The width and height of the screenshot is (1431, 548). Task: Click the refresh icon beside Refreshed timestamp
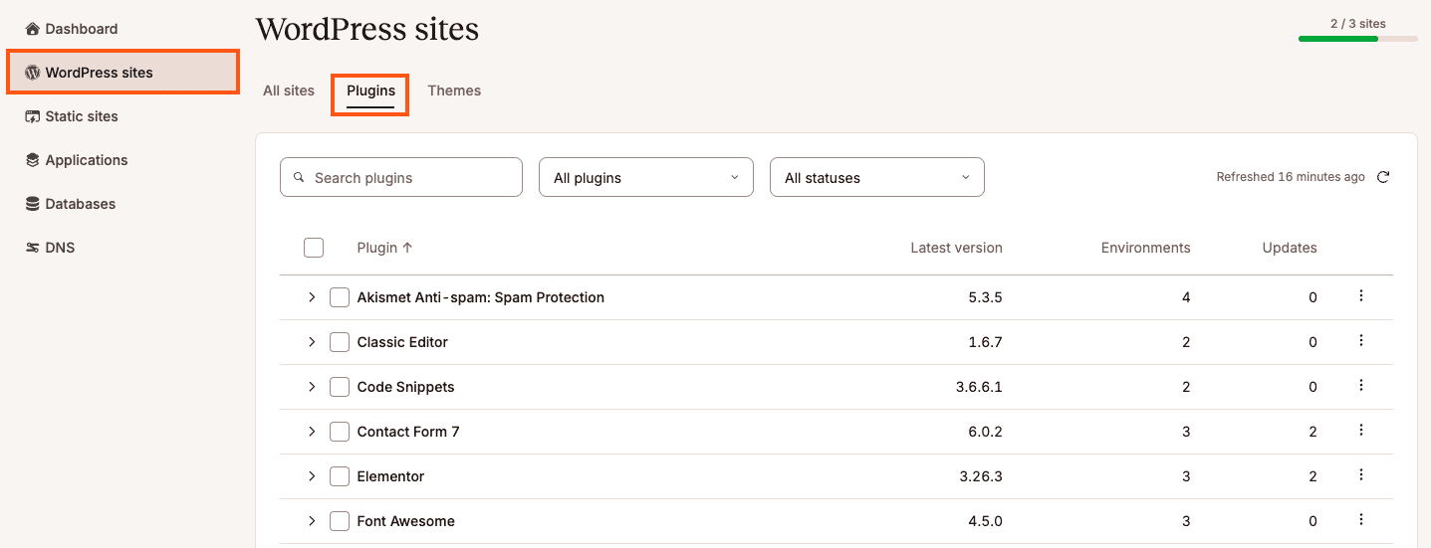[1383, 177]
